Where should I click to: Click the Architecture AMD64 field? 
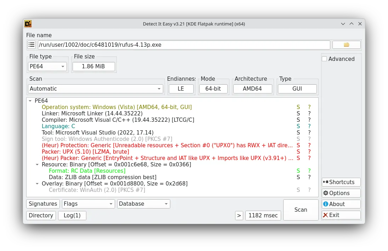click(x=252, y=89)
